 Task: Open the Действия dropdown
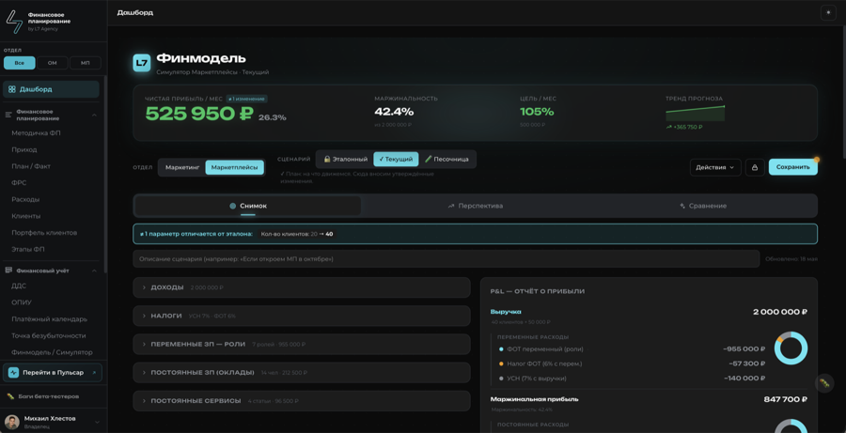click(715, 167)
